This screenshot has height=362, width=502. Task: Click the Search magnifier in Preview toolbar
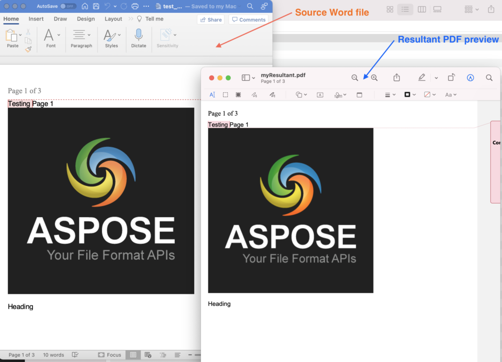[489, 78]
